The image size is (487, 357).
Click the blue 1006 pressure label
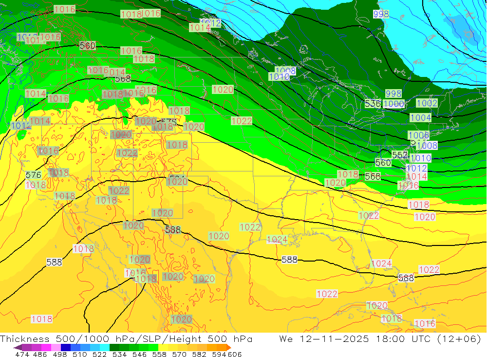[x=419, y=135]
